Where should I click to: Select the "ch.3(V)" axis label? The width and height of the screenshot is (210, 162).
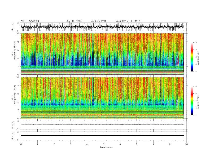(x=13, y=125)
